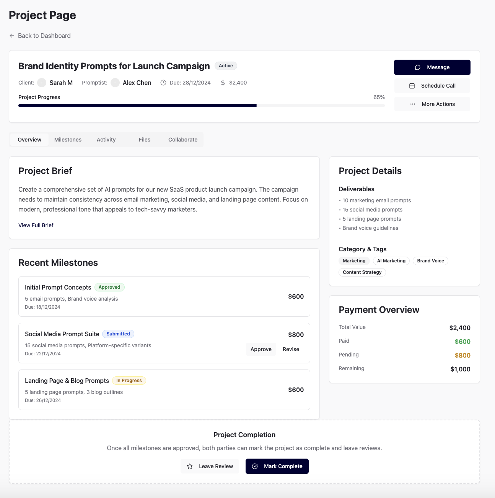Click the speech bubble icon on Message button
The height and width of the screenshot is (498, 495).
click(x=417, y=67)
